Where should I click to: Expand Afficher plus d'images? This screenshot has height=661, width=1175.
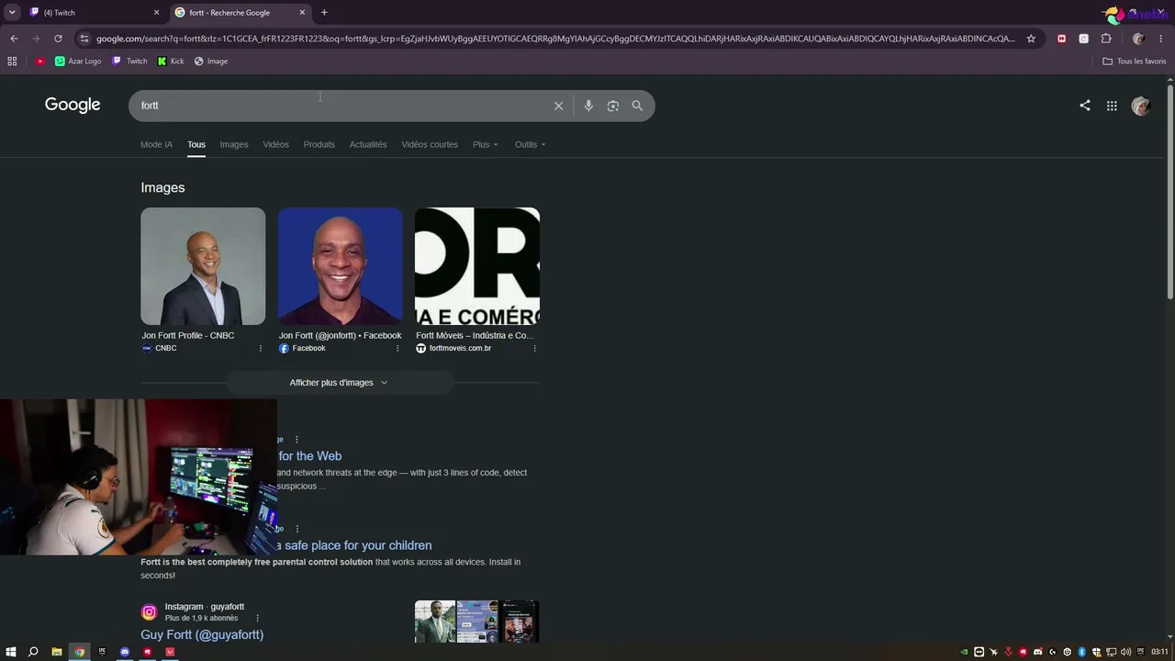coord(339,383)
